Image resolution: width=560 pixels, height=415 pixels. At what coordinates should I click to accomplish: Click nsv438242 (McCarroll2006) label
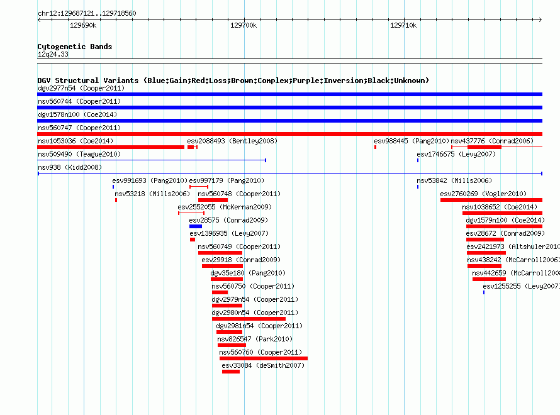coord(513,260)
